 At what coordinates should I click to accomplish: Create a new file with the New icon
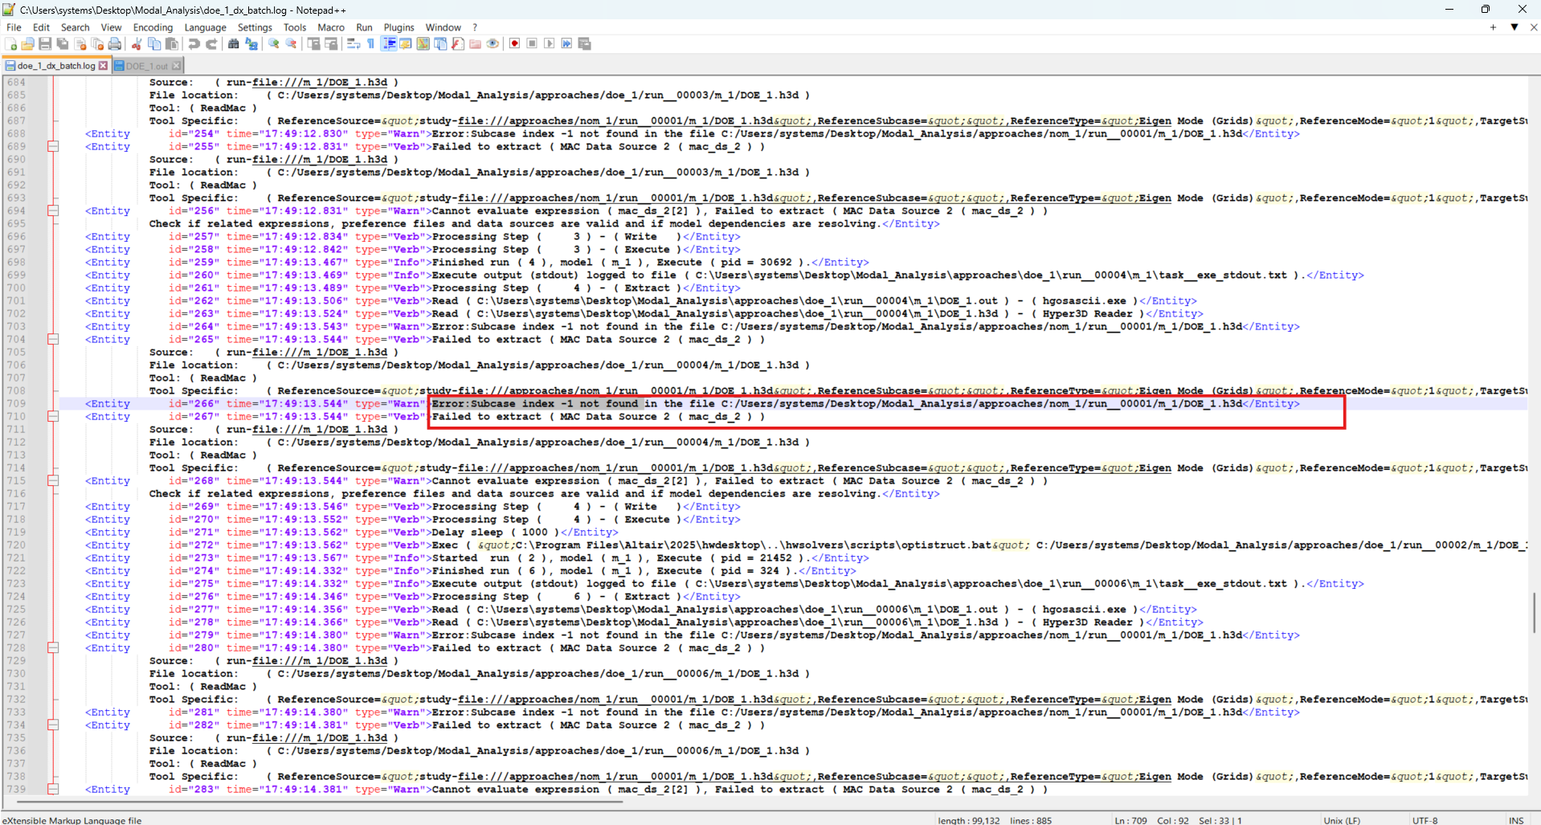11,44
